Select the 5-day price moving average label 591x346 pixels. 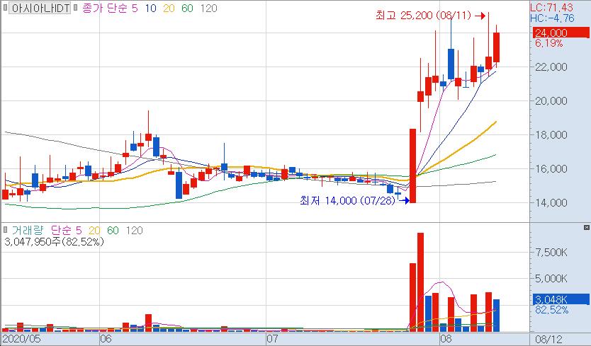point(135,8)
